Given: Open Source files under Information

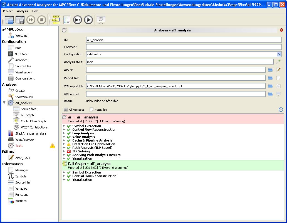Looking at the screenshot, I should tap(23, 182).
